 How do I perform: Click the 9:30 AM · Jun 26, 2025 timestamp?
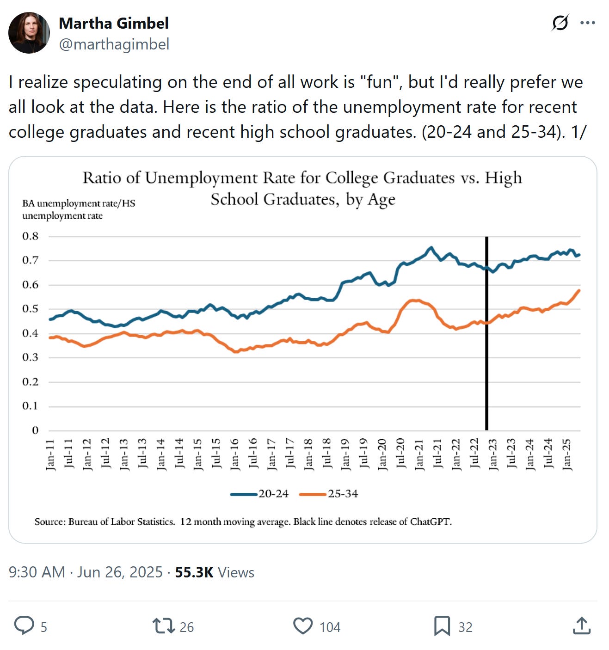(x=86, y=572)
